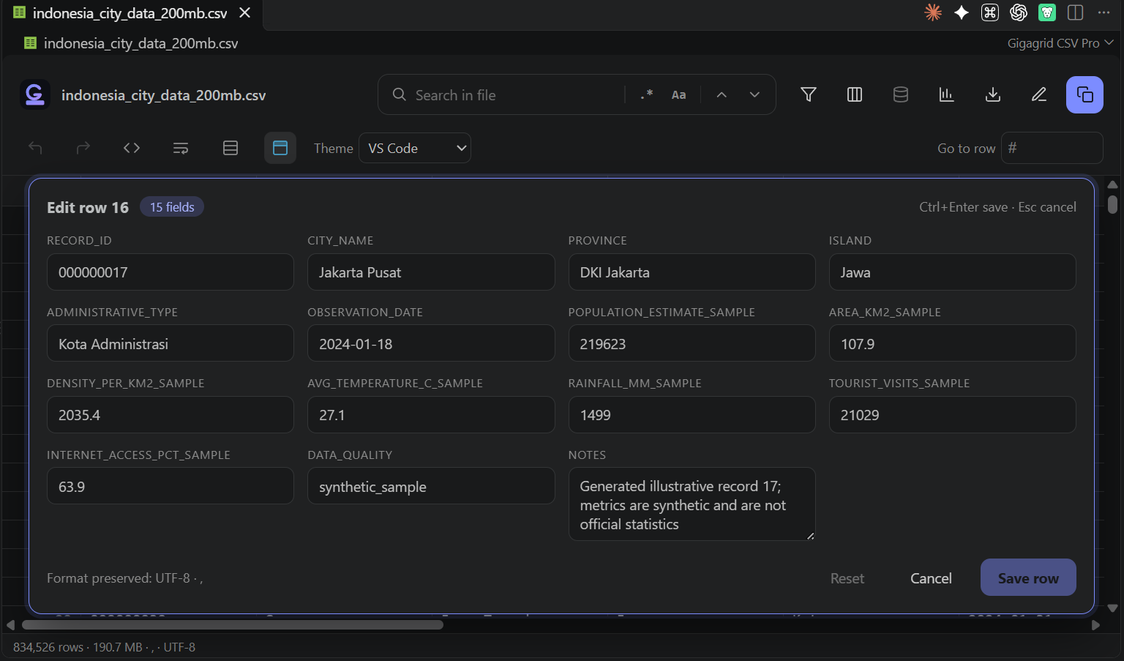Open the chart statistics icon
The width and height of the screenshot is (1124, 661).
947,94
